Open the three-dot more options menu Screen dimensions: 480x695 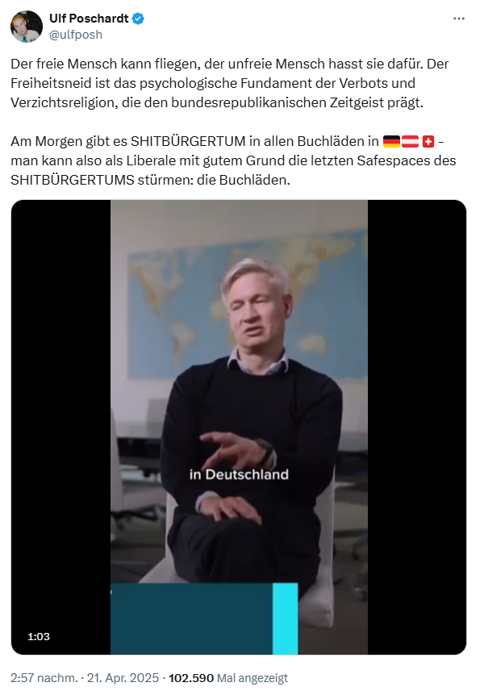click(x=459, y=19)
